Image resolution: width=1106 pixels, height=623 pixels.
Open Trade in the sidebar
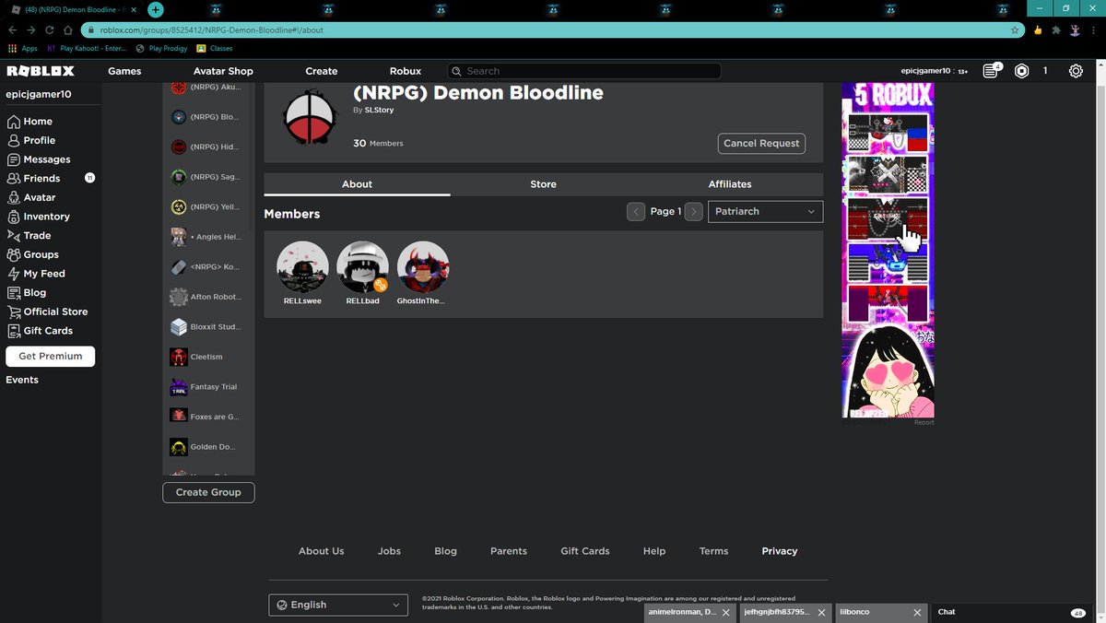29,236
